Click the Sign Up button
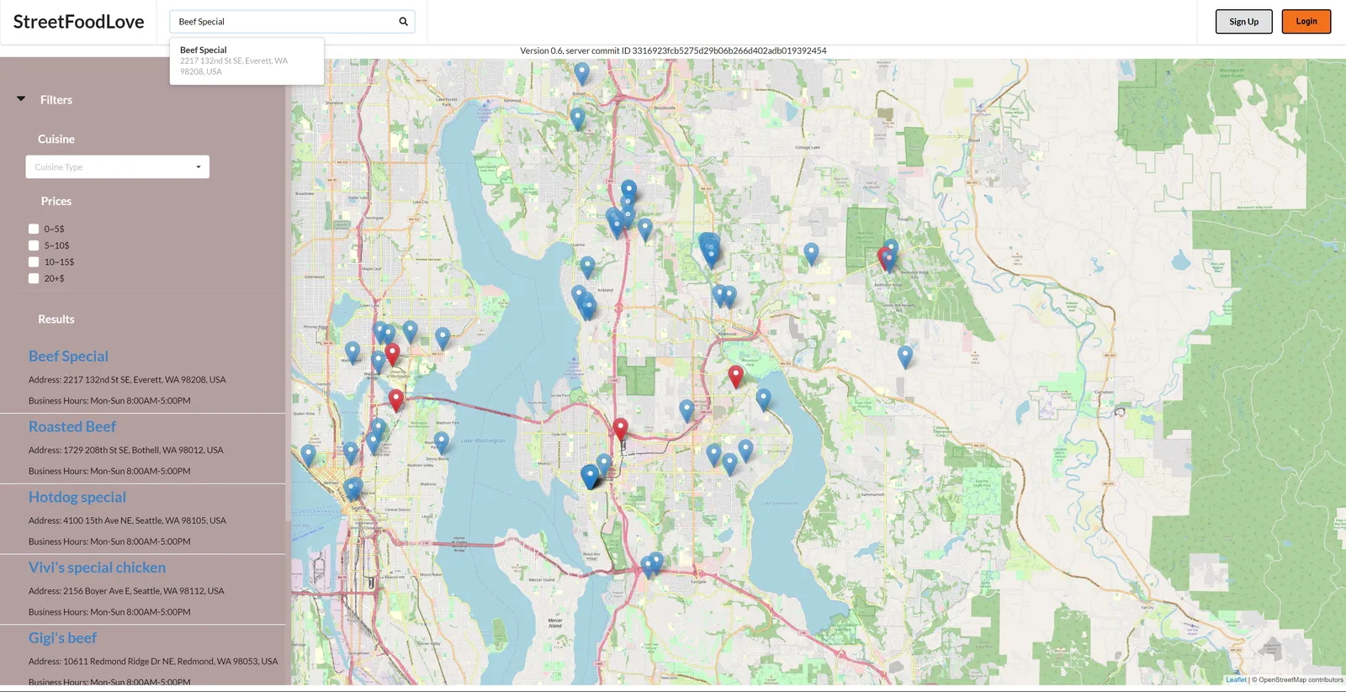 point(1243,22)
